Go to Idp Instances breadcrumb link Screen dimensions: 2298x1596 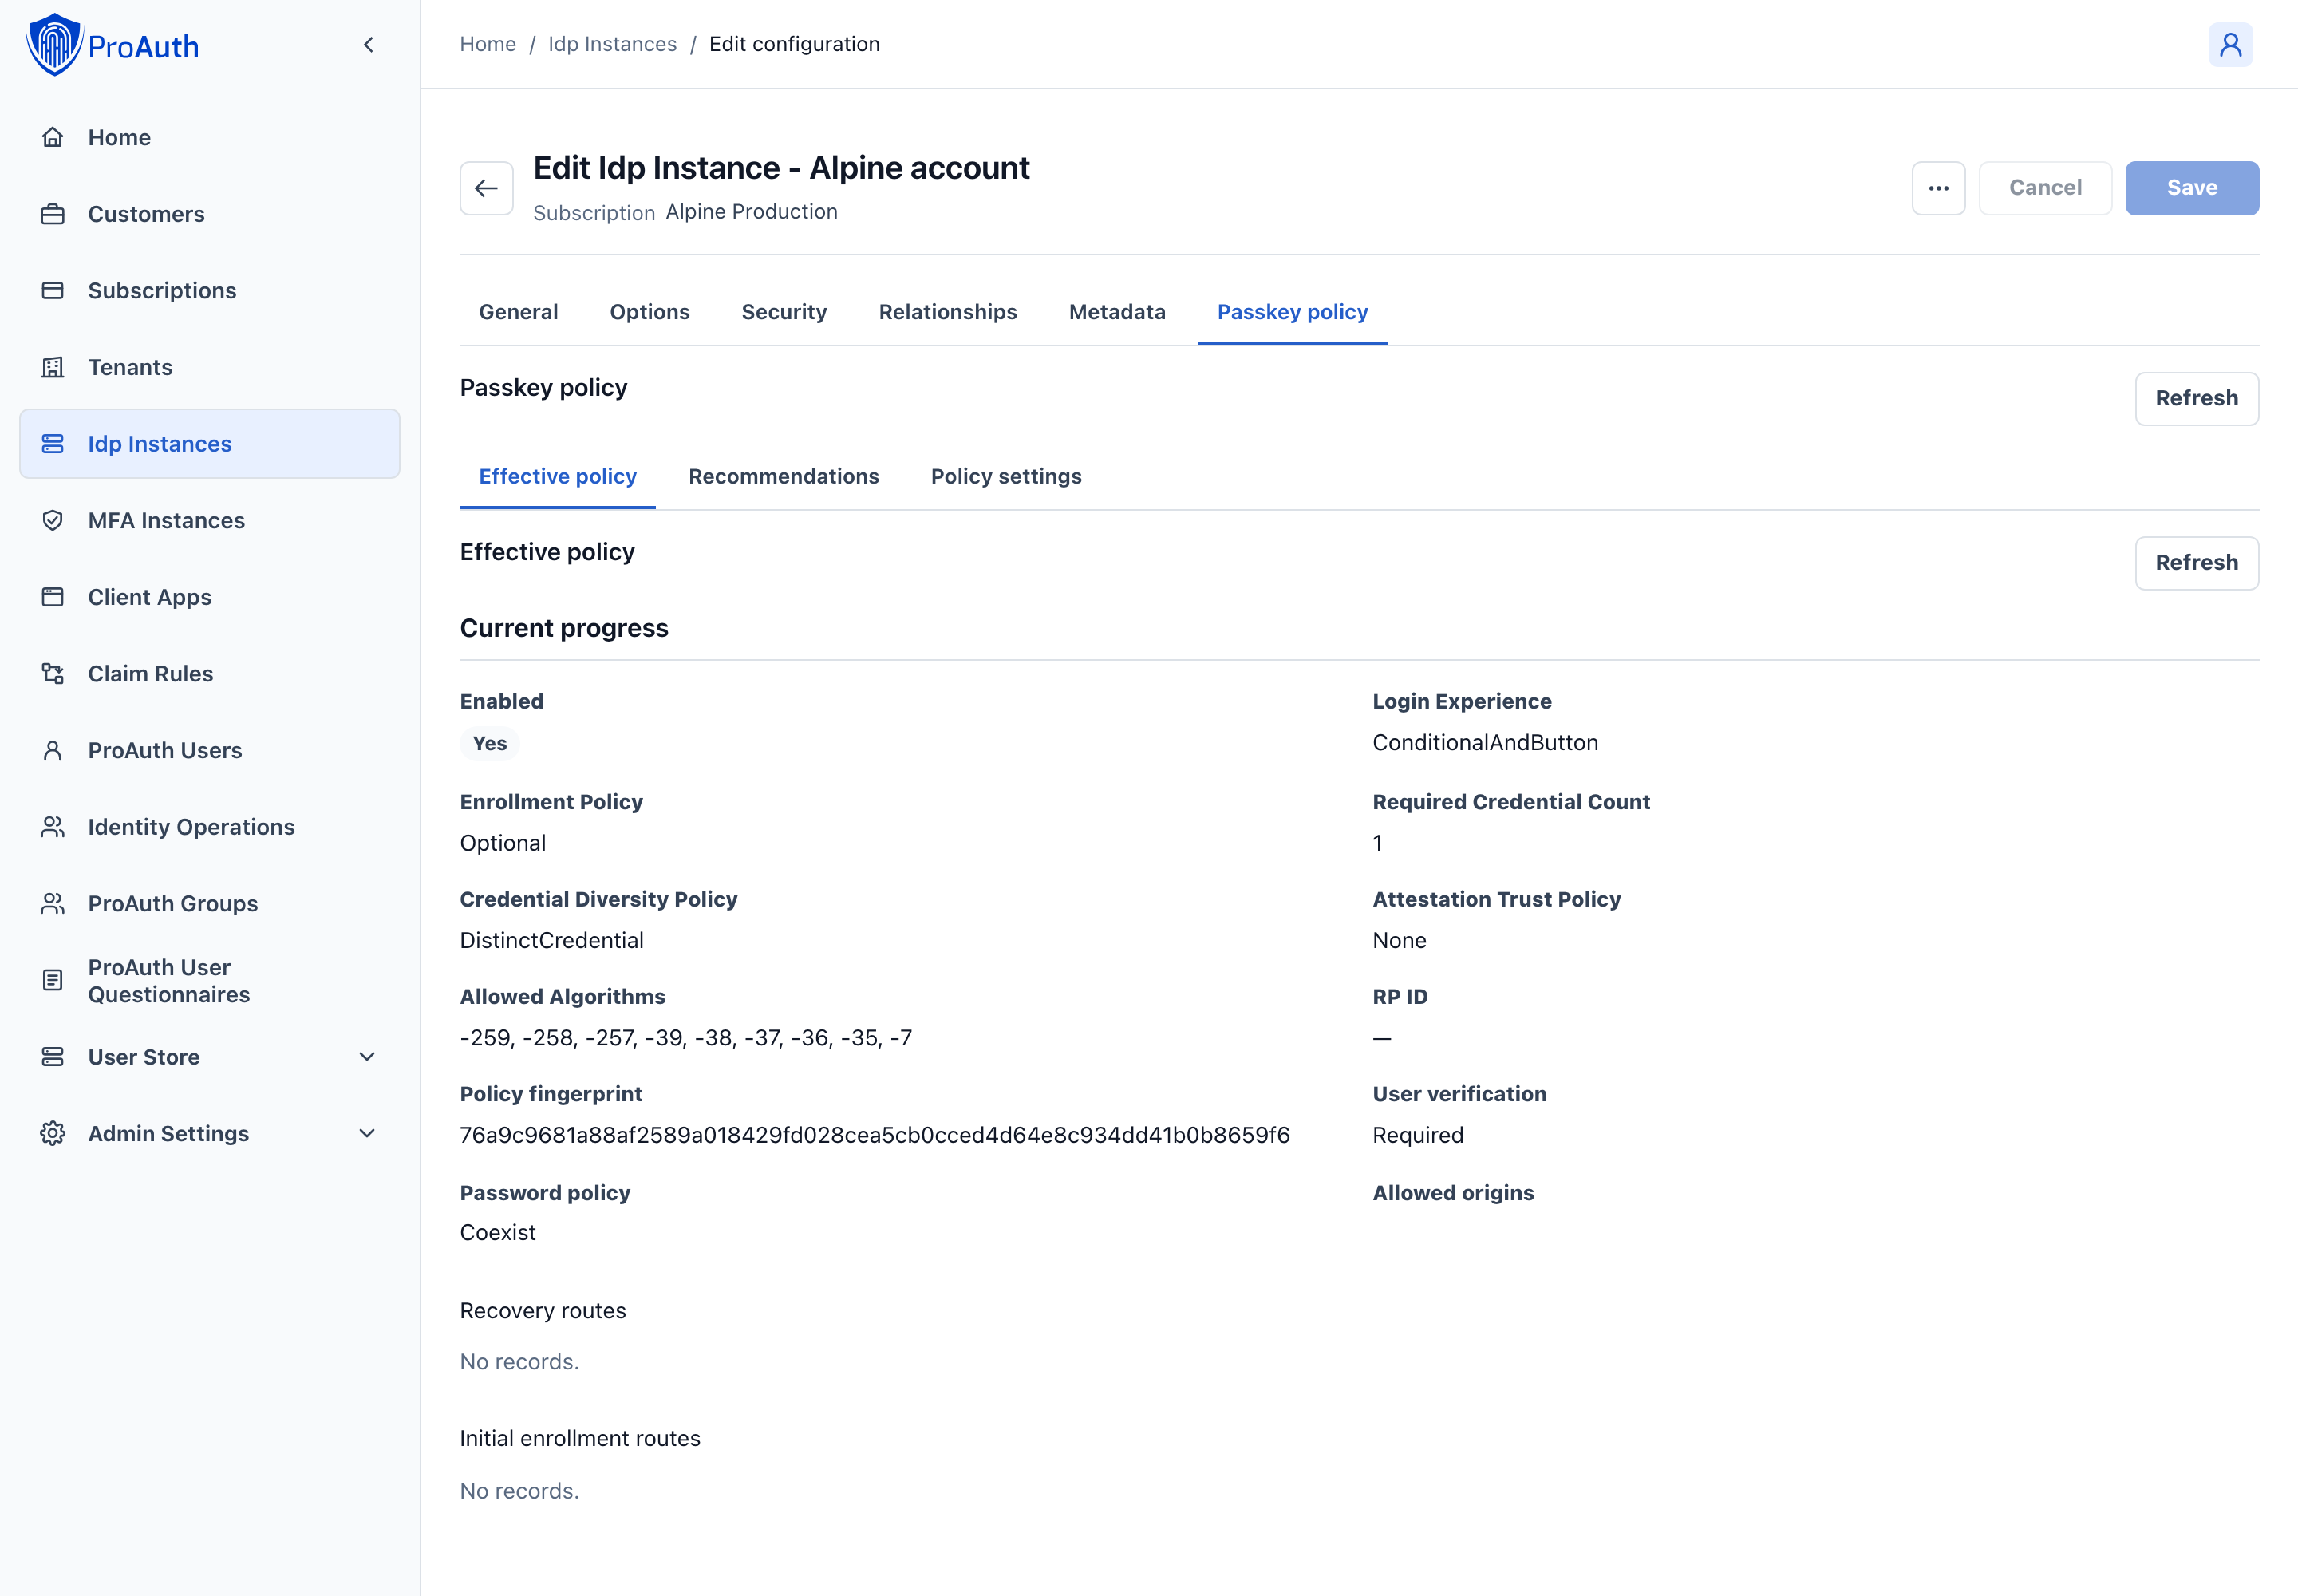[x=612, y=44]
